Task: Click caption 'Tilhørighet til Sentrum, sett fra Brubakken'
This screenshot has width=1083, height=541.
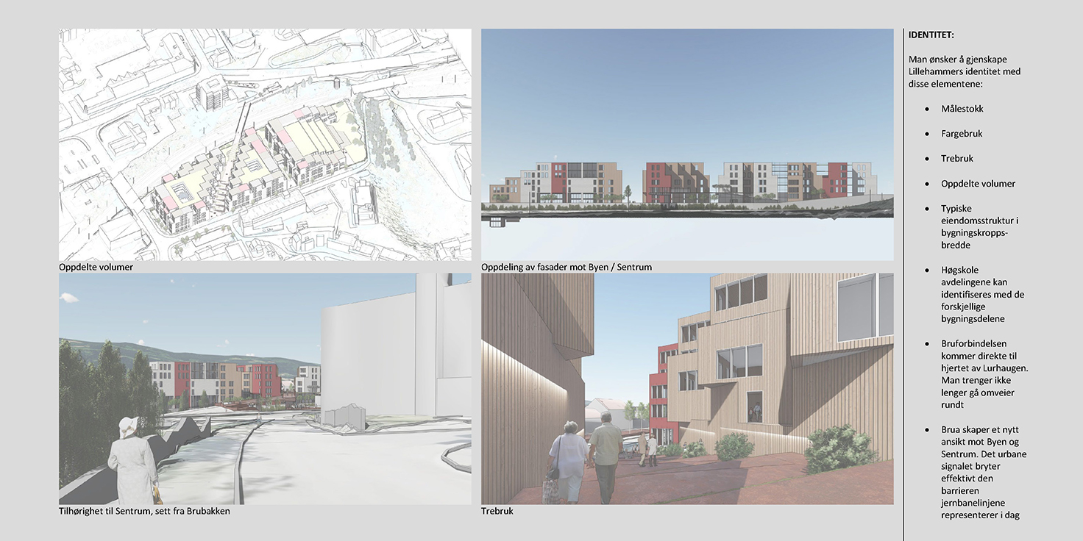Action: pyautogui.click(x=145, y=511)
